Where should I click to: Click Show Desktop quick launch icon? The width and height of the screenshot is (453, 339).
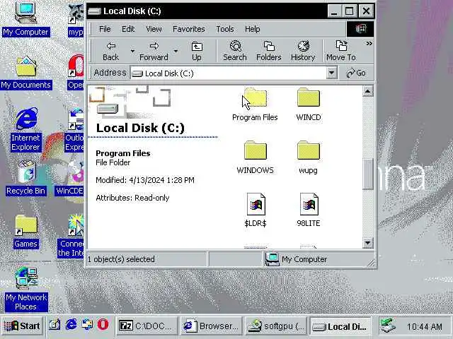click(54, 325)
